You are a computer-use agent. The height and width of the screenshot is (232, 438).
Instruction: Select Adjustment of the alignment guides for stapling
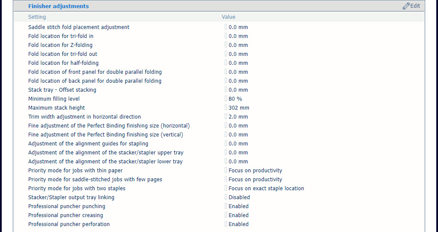pyautogui.click(x=88, y=144)
